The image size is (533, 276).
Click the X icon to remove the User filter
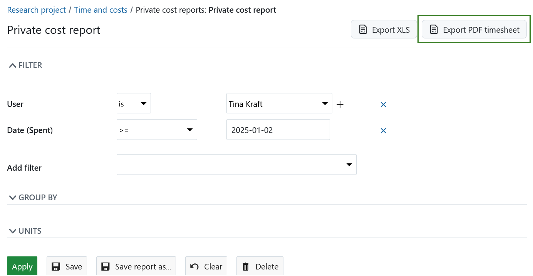[383, 104]
